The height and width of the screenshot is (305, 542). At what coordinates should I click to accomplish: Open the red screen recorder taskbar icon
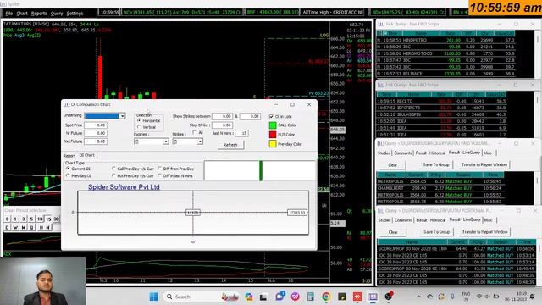[x=357, y=297]
